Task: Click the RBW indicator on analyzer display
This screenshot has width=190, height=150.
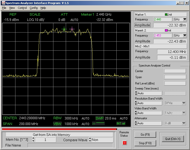Action: coord(57,118)
